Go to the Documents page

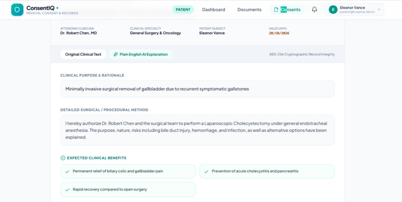[249, 10]
